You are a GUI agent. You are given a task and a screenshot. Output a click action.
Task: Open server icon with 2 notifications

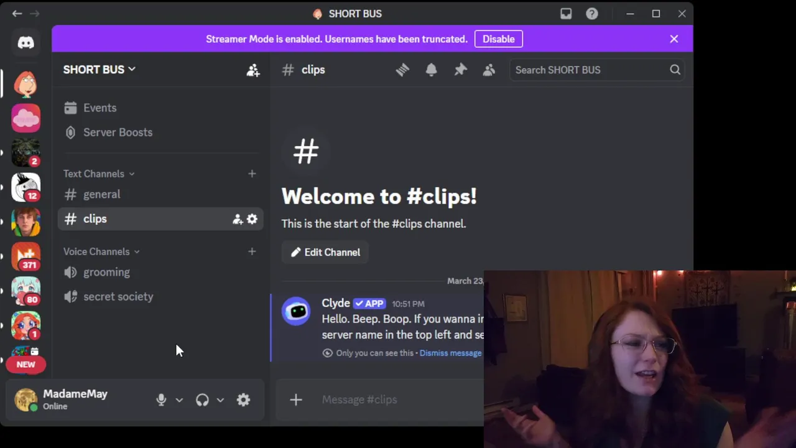pyautogui.click(x=25, y=153)
